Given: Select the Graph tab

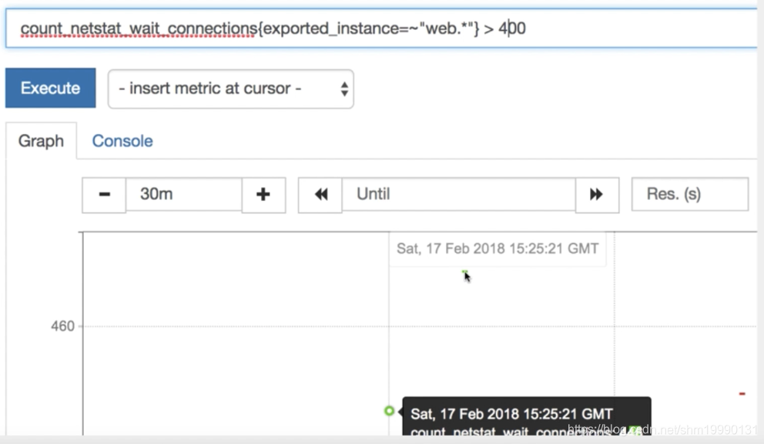Looking at the screenshot, I should 41,141.
